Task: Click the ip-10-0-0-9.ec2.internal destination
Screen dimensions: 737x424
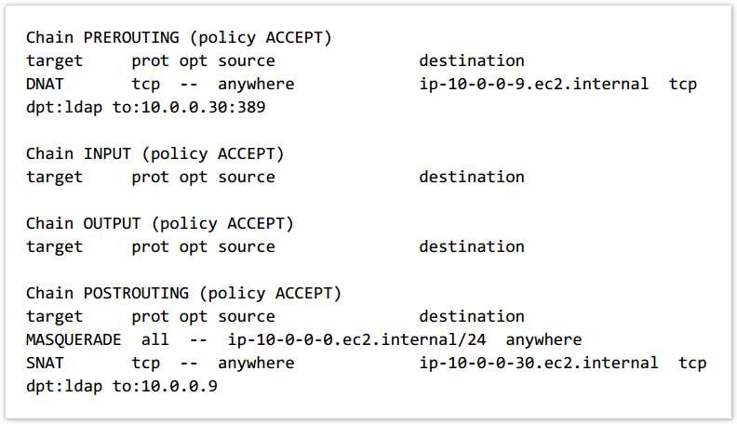Action: pyautogui.click(x=533, y=84)
